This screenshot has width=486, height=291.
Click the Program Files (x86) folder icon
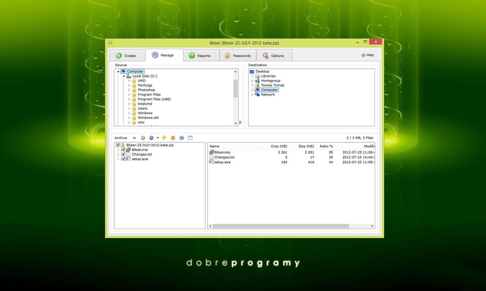tap(134, 99)
